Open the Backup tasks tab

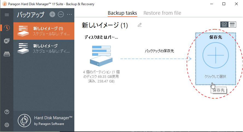122,13
